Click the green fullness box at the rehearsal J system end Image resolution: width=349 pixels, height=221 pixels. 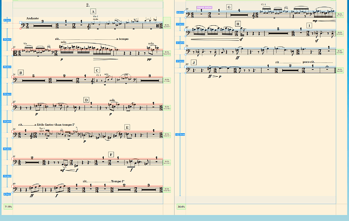(x=340, y=70)
